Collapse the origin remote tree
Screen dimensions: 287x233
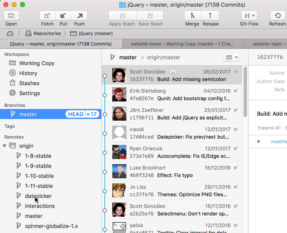(x=5, y=146)
